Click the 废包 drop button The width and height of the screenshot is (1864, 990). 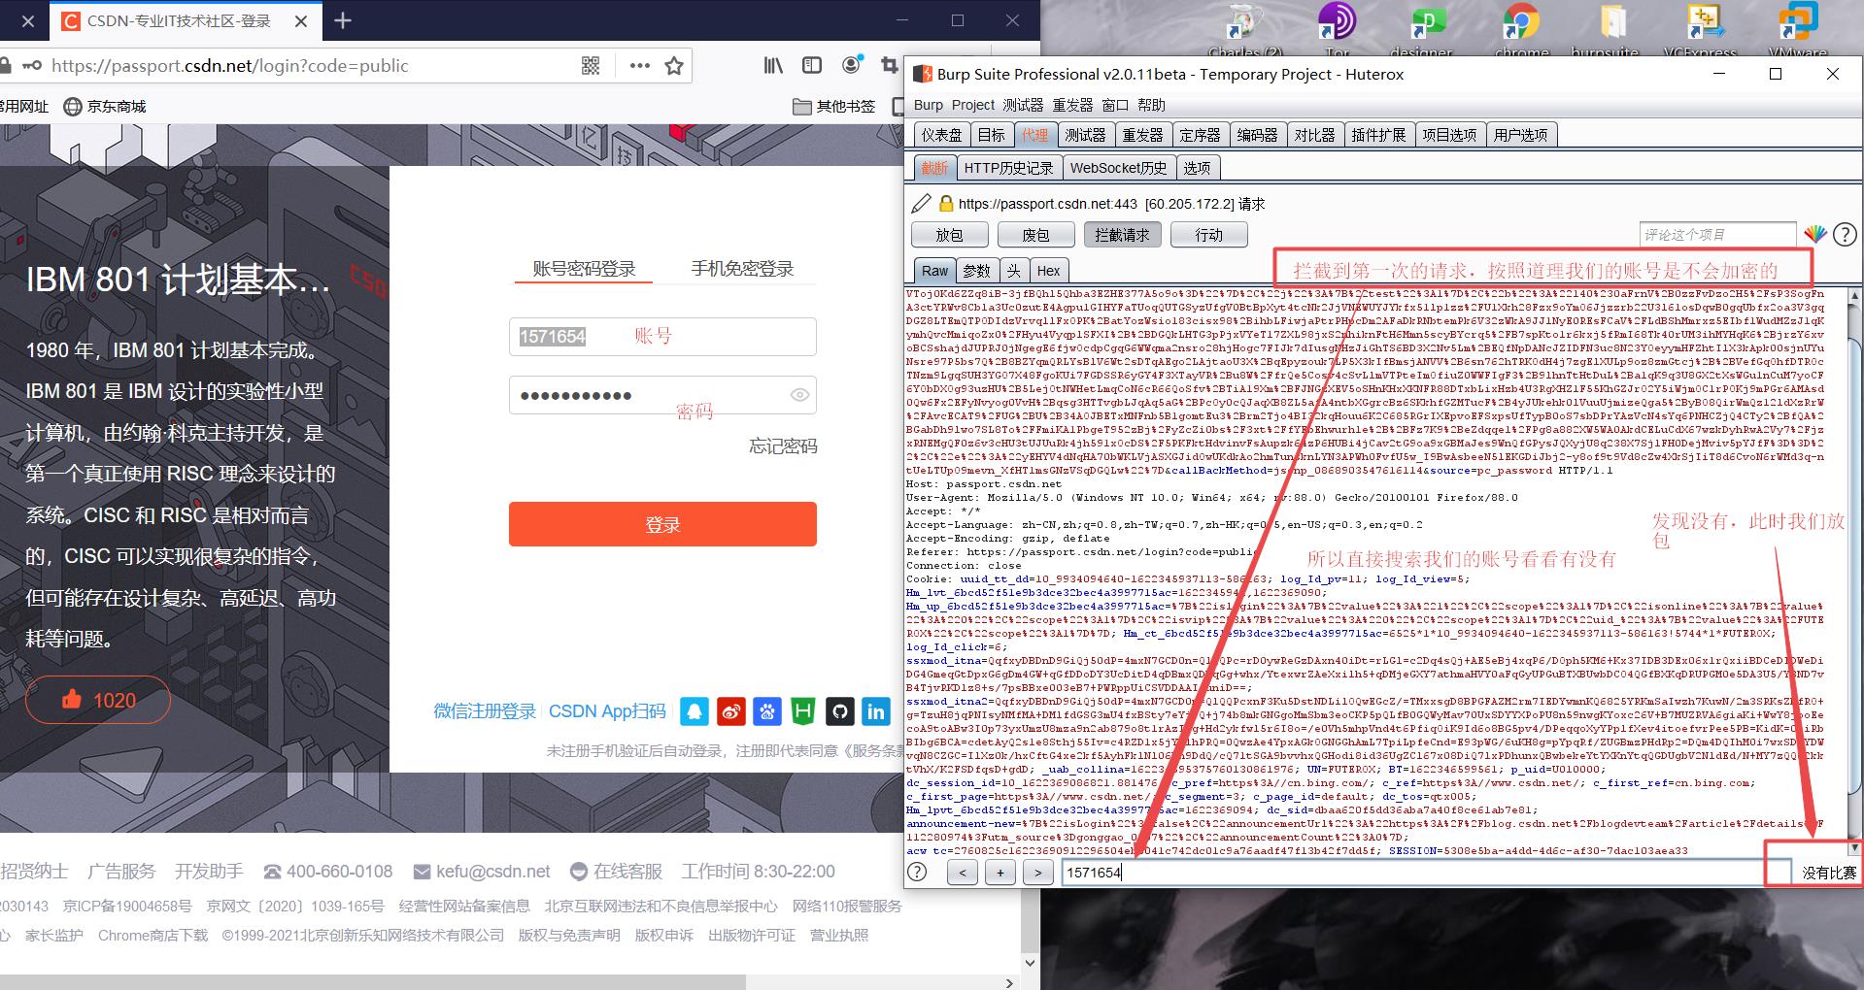point(1035,235)
